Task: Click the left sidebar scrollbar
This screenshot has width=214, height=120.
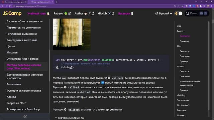Action: (x=49, y=65)
